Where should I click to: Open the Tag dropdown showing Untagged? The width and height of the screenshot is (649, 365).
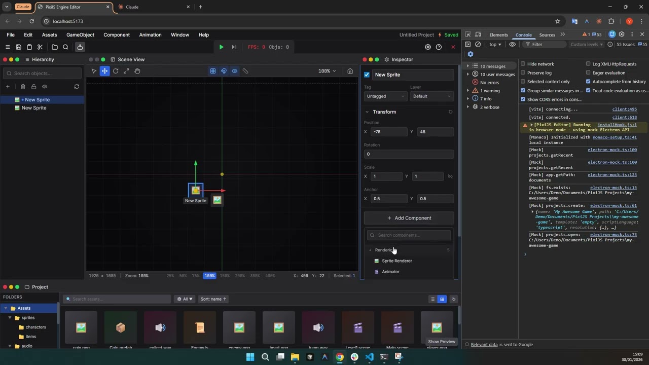385,96
